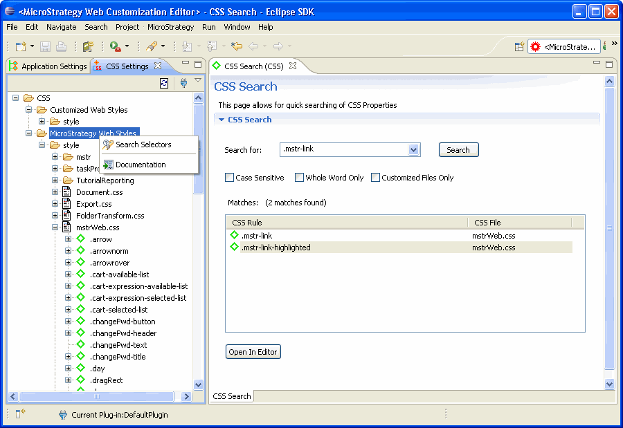Click the Print toolbar icon
This screenshot has width=623, height=428.
click(61, 46)
